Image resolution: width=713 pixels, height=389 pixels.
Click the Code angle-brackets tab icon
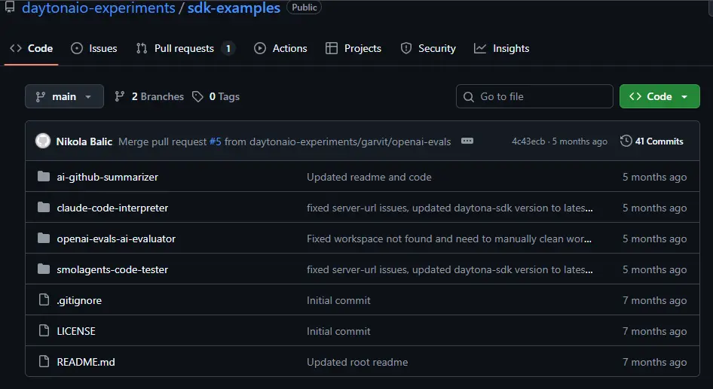tap(16, 48)
